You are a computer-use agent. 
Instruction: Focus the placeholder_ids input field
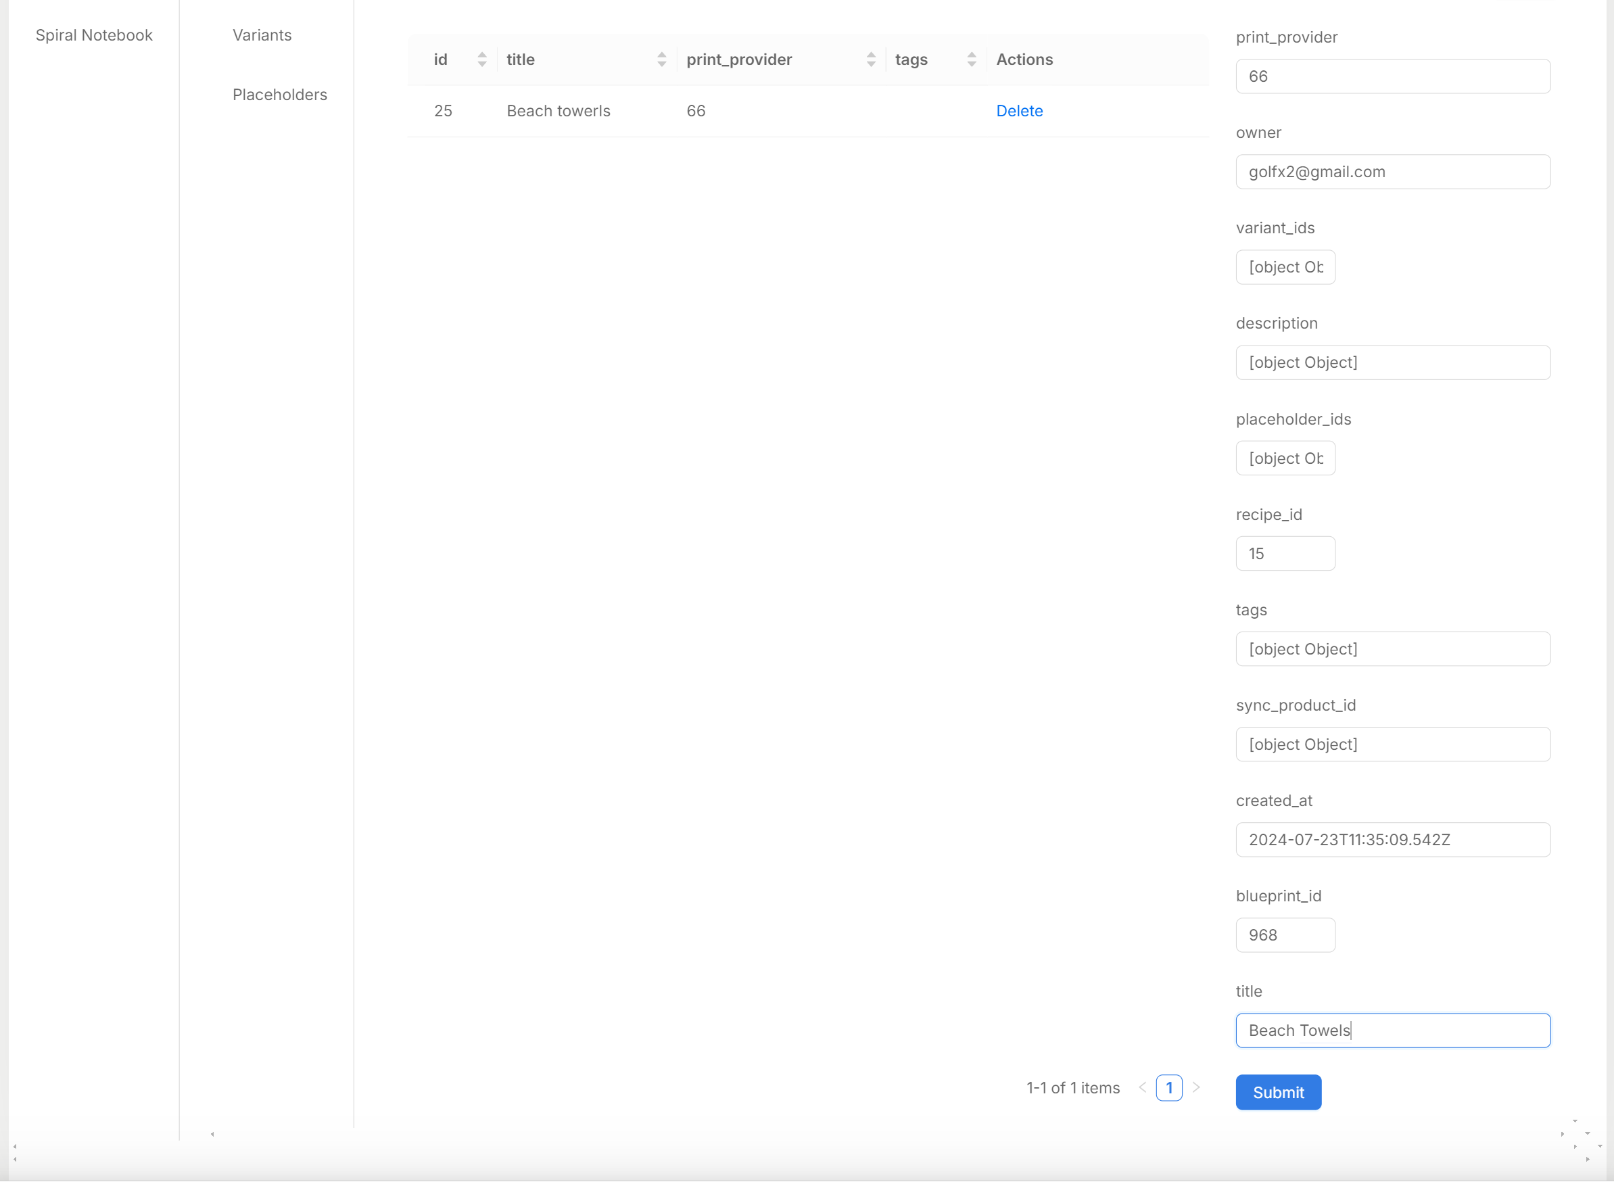(x=1285, y=458)
